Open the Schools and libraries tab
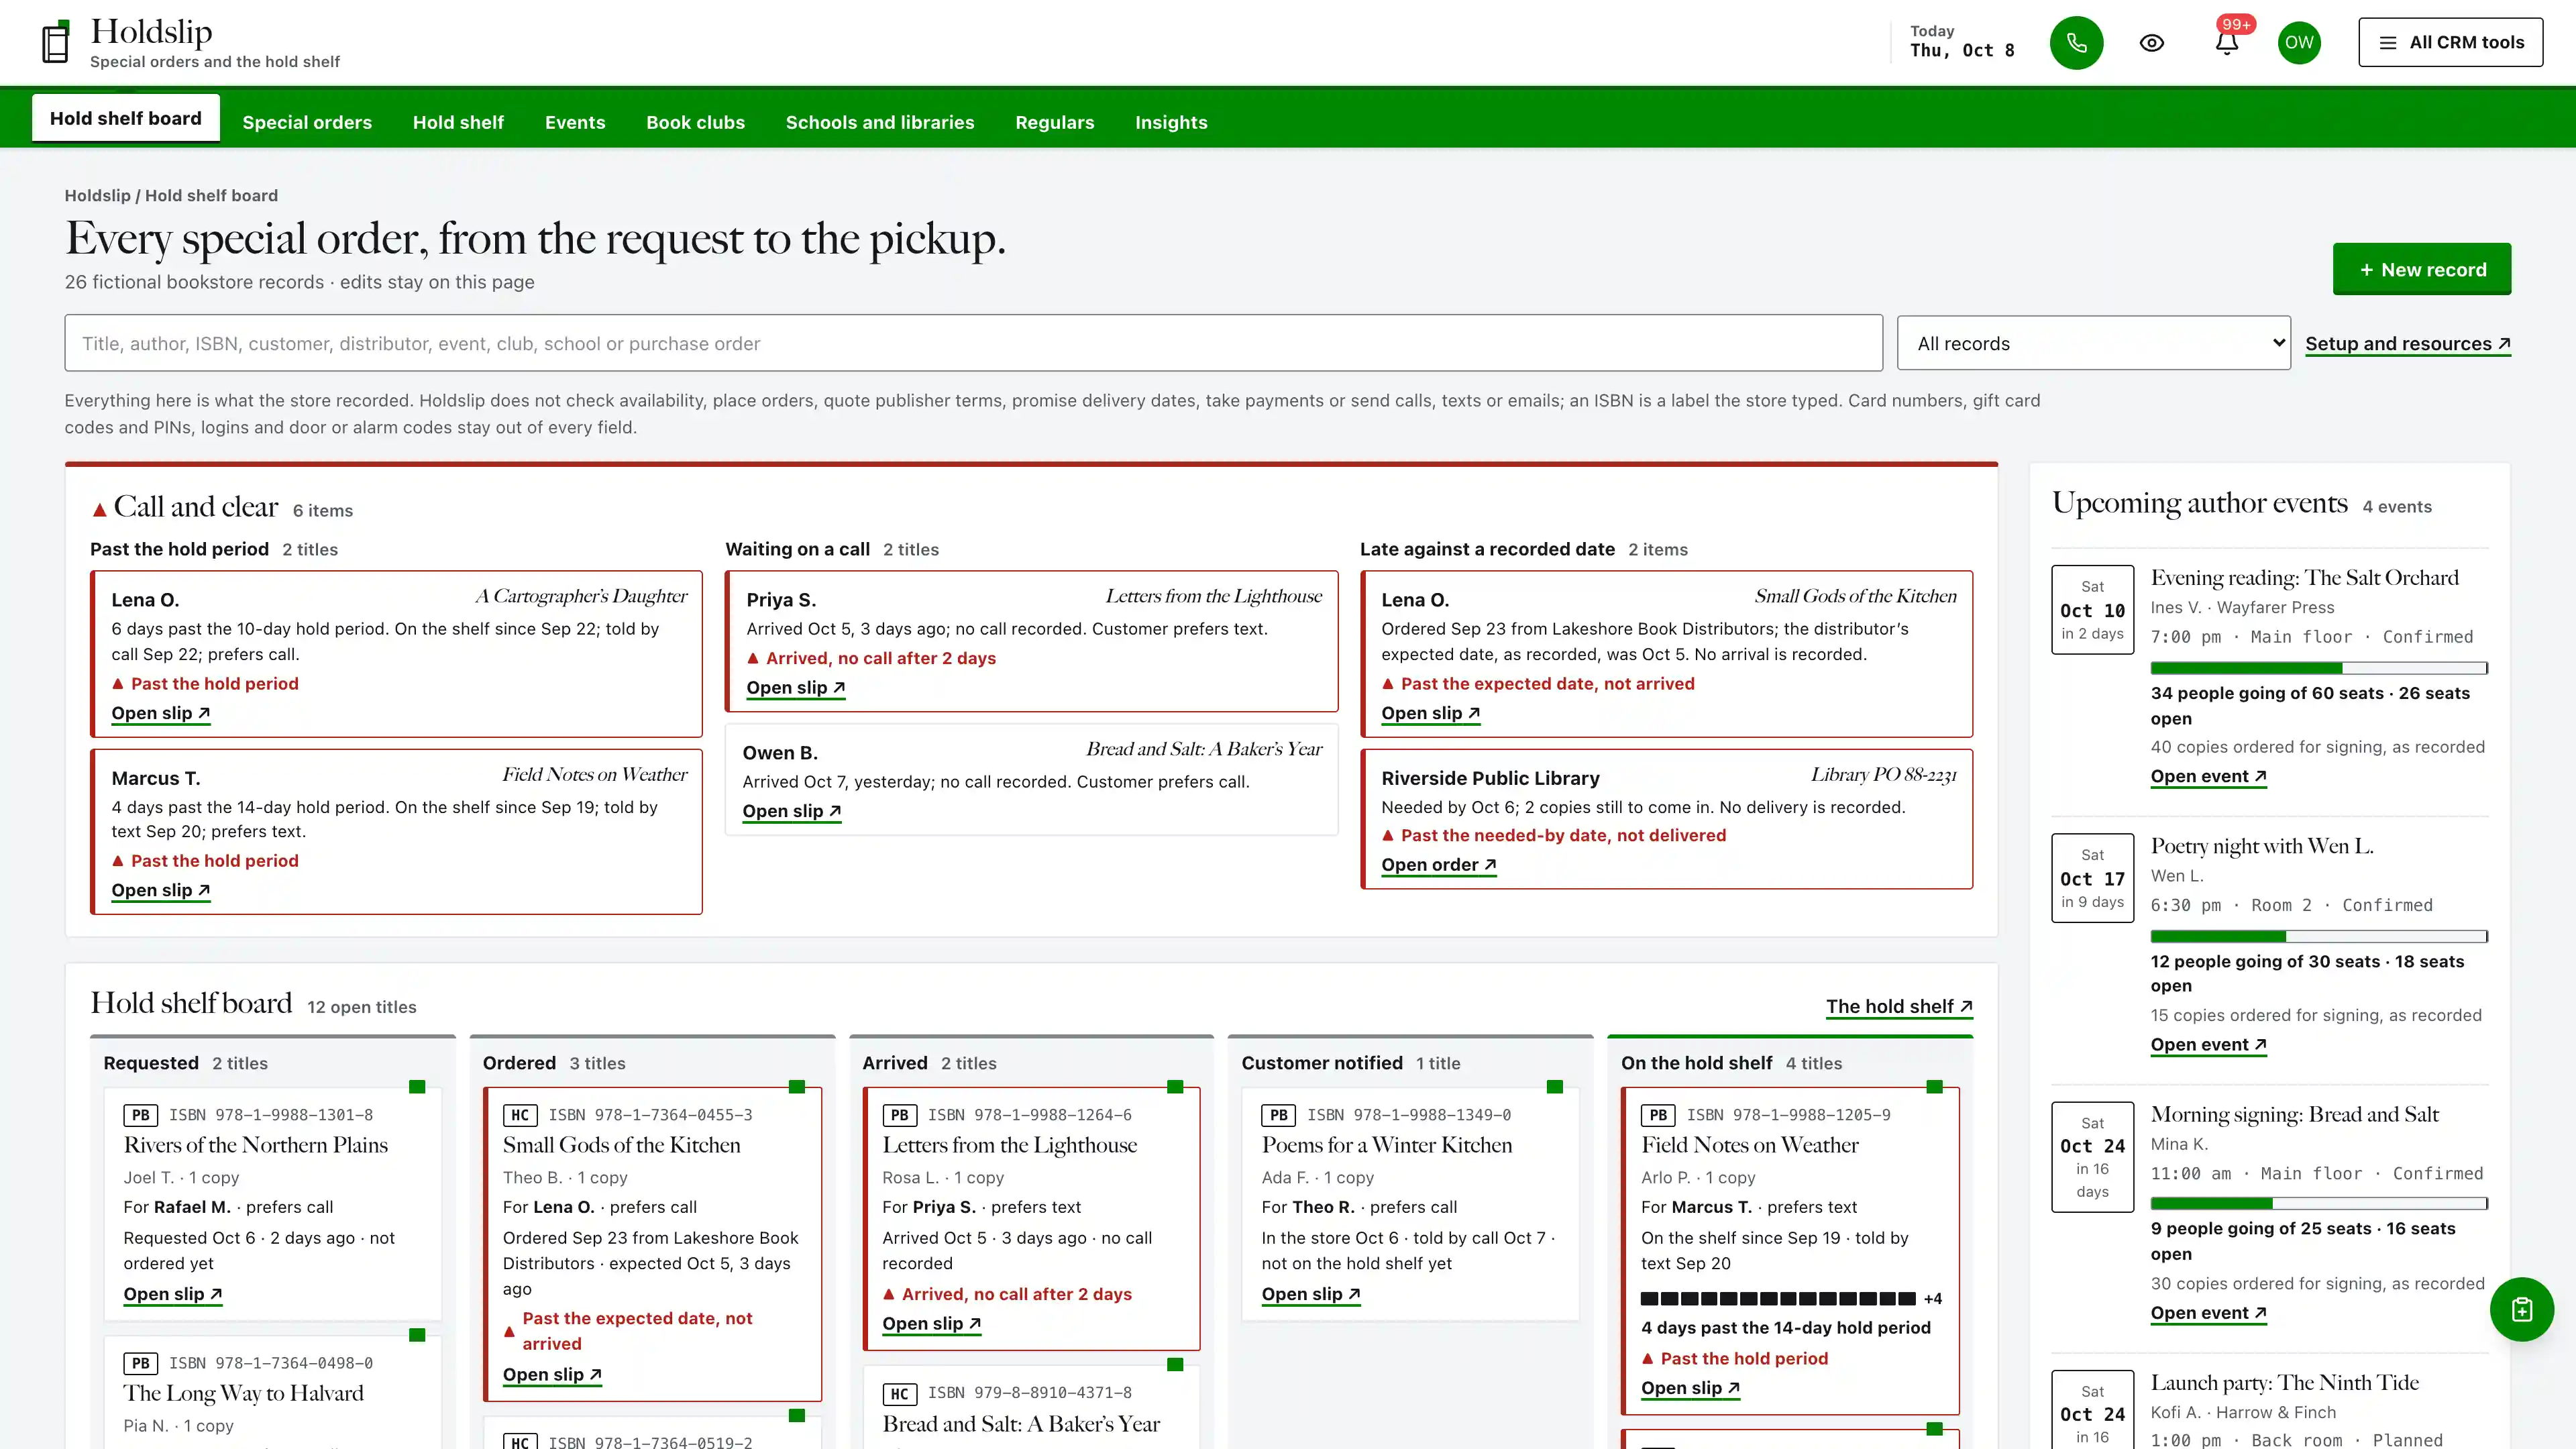Image resolution: width=2576 pixels, height=1449 pixels. click(x=880, y=122)
